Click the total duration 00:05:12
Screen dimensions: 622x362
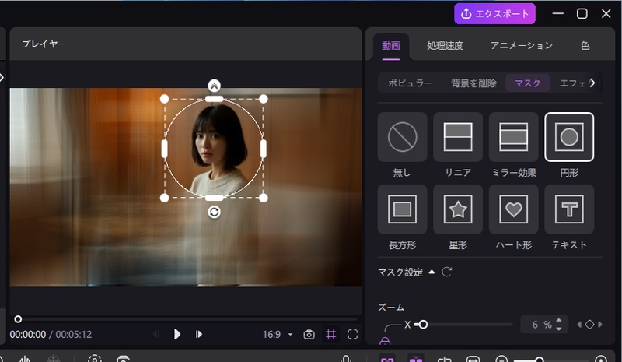click(x=74, y=335)
